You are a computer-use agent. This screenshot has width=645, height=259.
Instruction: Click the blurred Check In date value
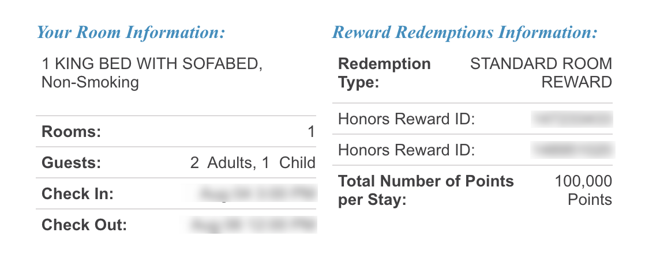[x=257, y=194]
